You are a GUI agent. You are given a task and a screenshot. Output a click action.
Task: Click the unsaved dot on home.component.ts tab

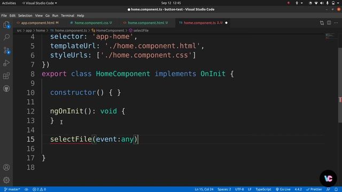(x=226, y=23)
